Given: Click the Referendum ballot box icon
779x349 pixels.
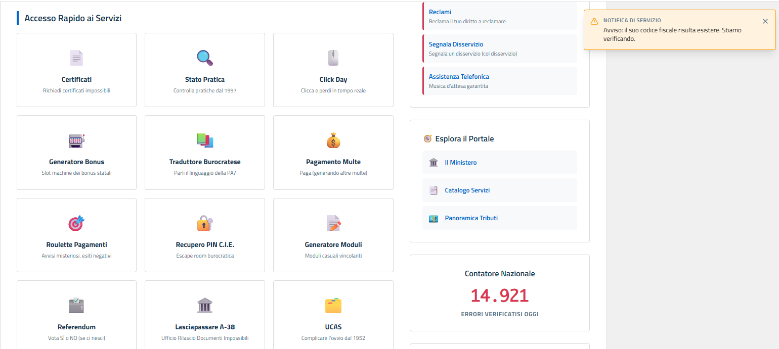Looking at the screenshot, I should pos(76,306).
